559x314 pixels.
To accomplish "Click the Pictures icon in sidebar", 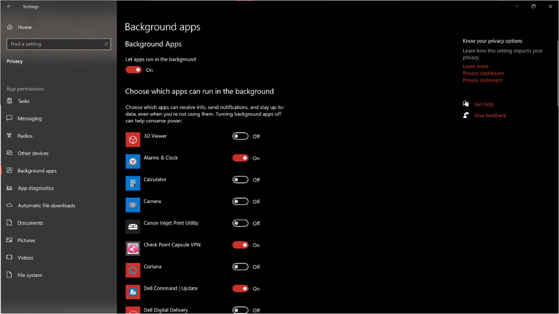I will click(x=9, y=240).
